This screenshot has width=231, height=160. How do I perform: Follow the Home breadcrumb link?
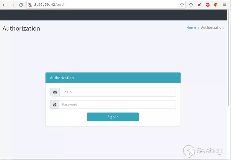point(191,28)
